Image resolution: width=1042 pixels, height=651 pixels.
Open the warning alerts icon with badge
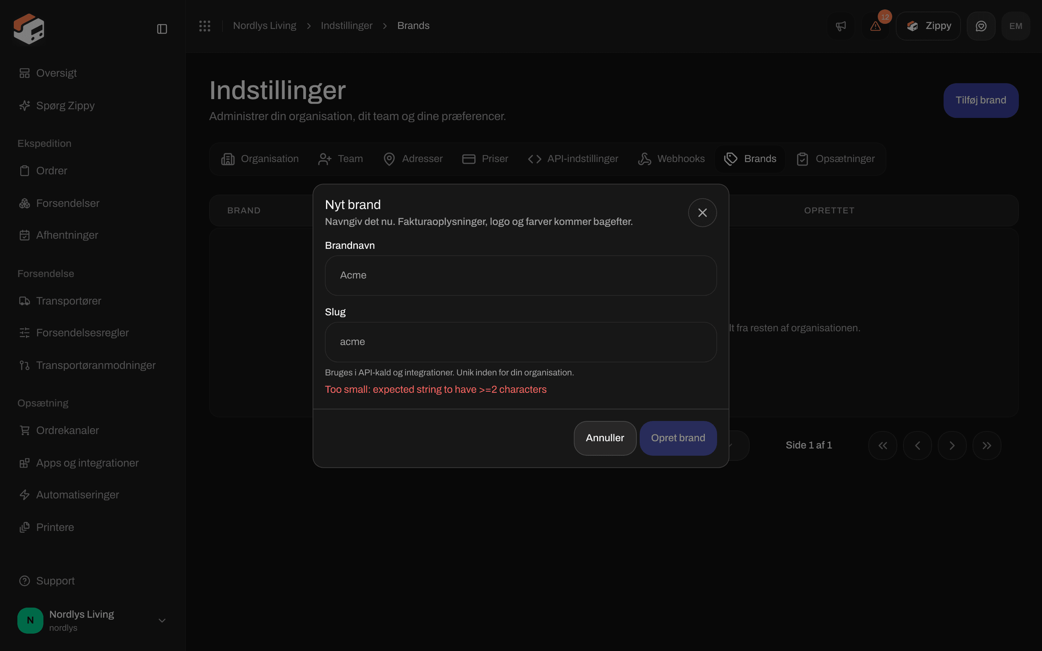876,26
